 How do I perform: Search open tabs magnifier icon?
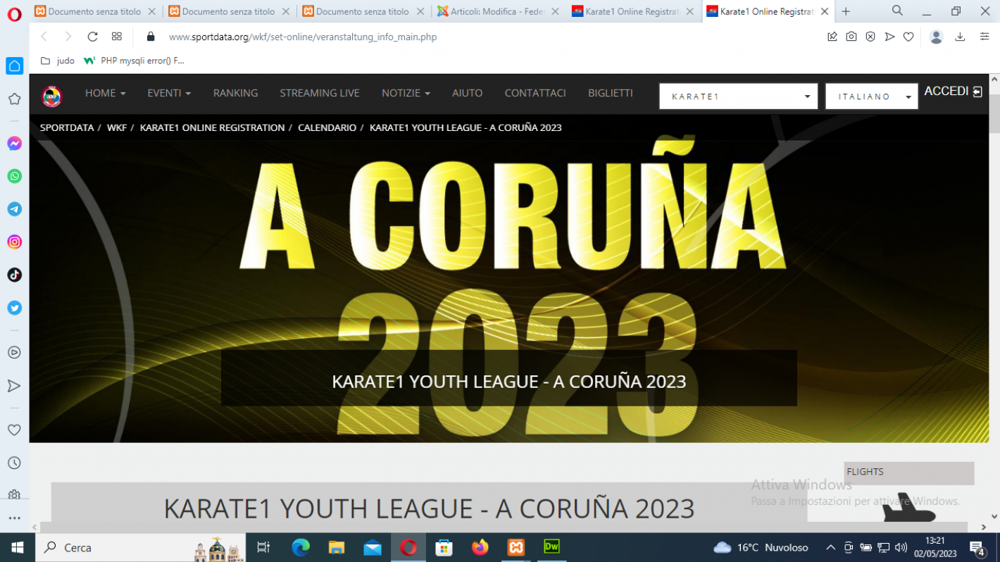tap(897, 11)
